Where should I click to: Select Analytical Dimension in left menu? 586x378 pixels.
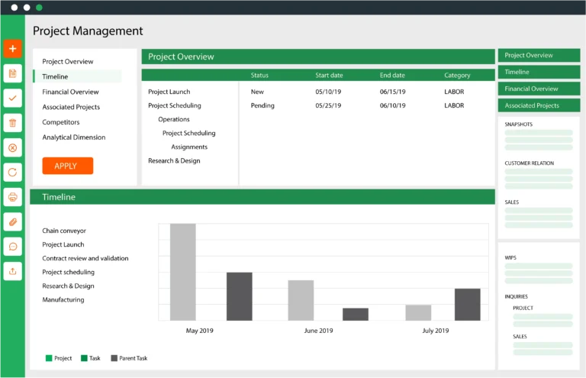[x=73, y=137]
